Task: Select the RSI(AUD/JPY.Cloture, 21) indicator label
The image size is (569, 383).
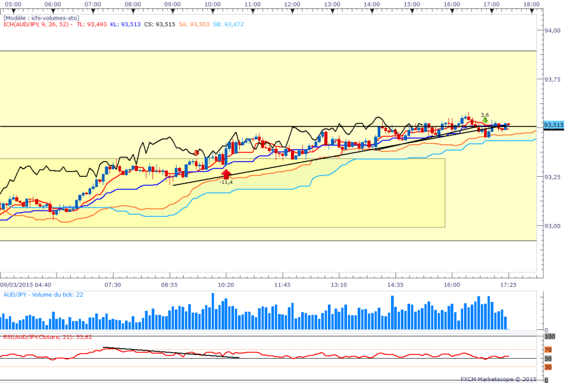Action: pyautogui.click(x=47, y=337)
